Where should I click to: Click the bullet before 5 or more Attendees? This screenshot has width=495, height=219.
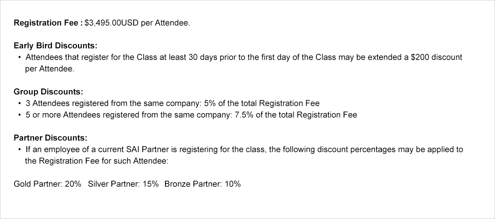pos(19,115)
